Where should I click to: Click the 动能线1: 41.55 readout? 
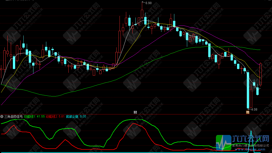(34, 116)
